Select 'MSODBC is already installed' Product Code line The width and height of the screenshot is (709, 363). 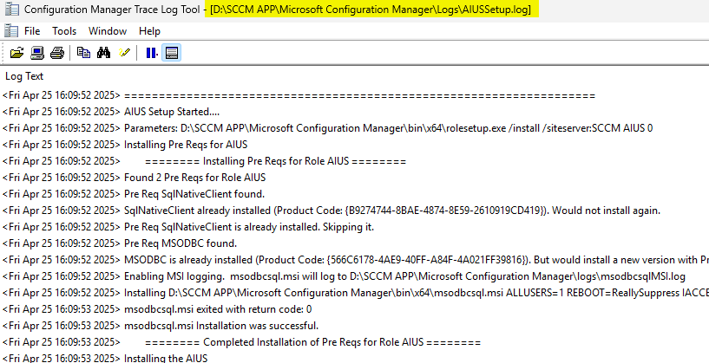pyautogui.click(x=354, y=260)
